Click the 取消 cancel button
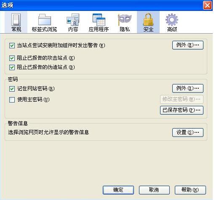Image resolution: width=214 pixels, height=200 pixels. point(154,190)
